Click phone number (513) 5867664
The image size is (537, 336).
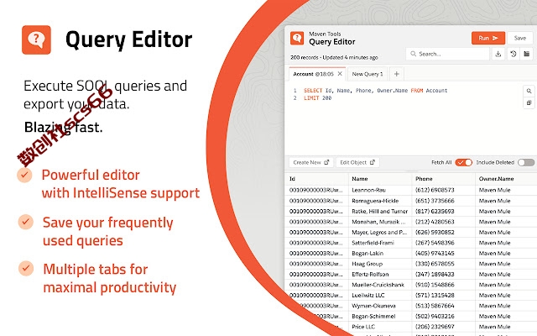coord(435,306)
